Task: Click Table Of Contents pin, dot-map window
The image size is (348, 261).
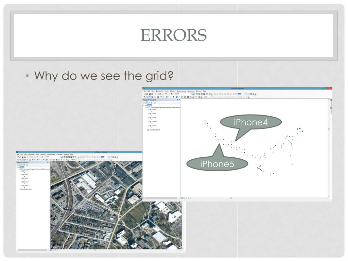Action: 177,100
